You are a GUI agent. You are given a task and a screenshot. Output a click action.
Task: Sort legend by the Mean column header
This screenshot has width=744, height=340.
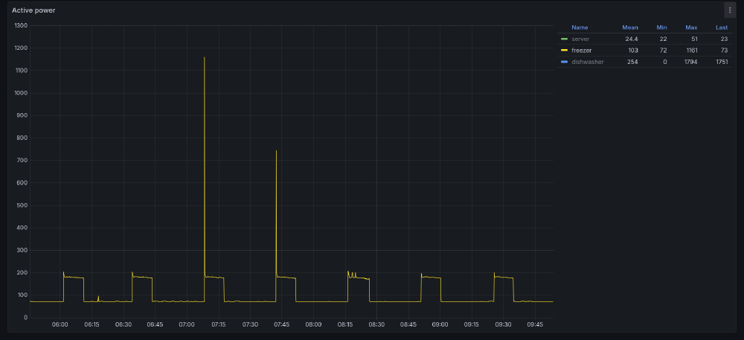tap(629, 28)
